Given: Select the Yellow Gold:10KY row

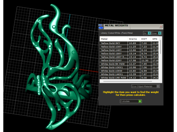Looking at the screenshot, I should 129,47.
